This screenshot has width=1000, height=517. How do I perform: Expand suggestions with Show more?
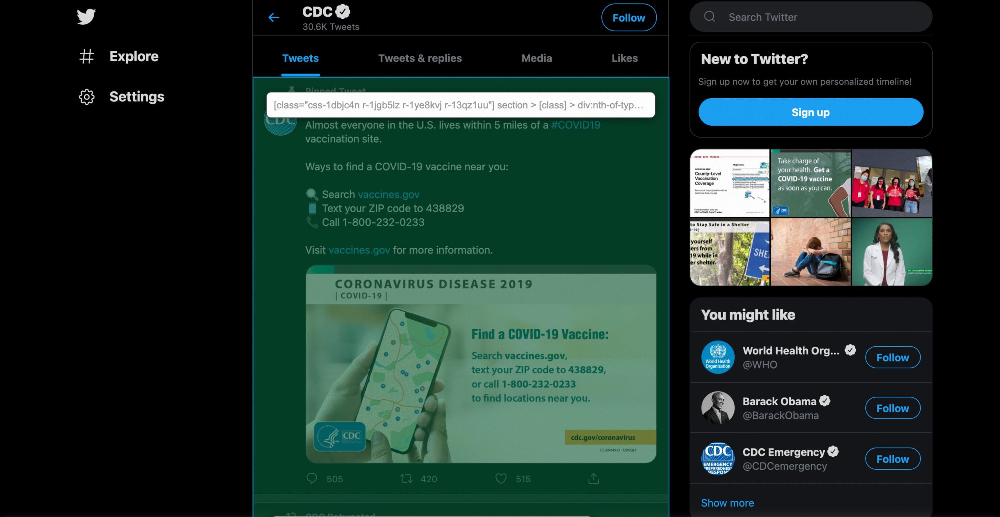click(727, 503)
